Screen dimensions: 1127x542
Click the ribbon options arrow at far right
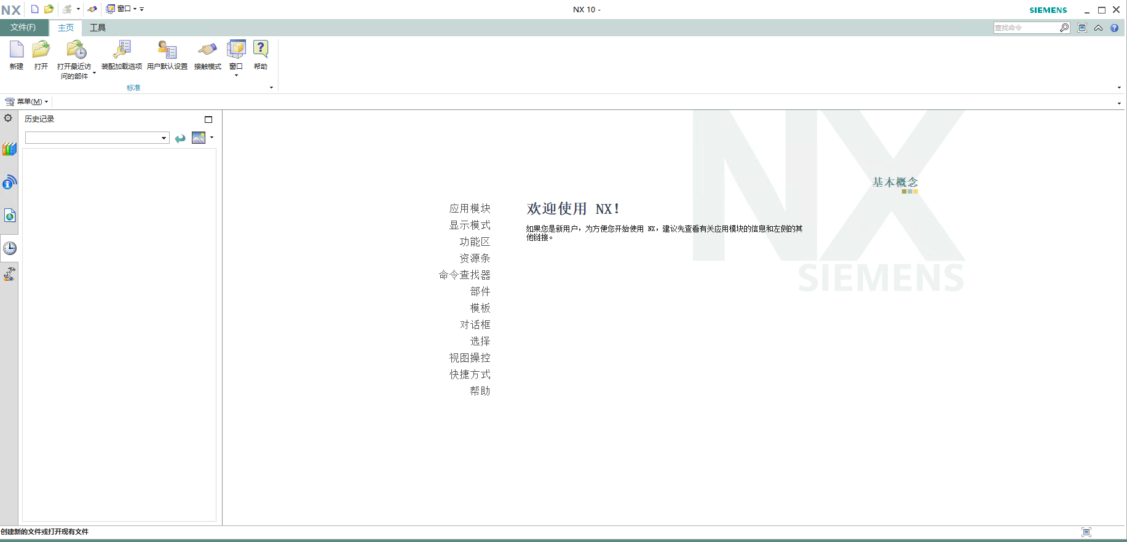click(x=1119, y=87)
